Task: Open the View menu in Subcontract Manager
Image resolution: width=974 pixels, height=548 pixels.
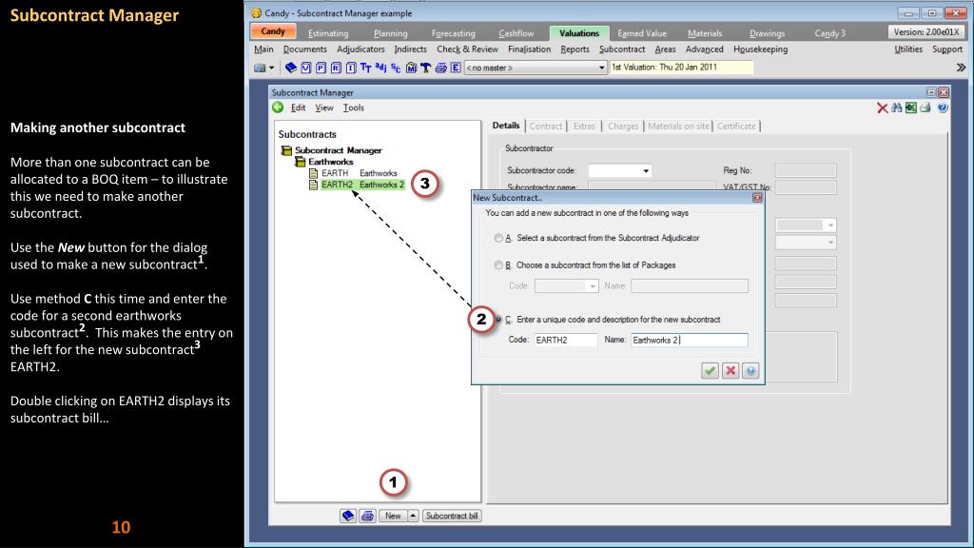Action: point(324,108)
